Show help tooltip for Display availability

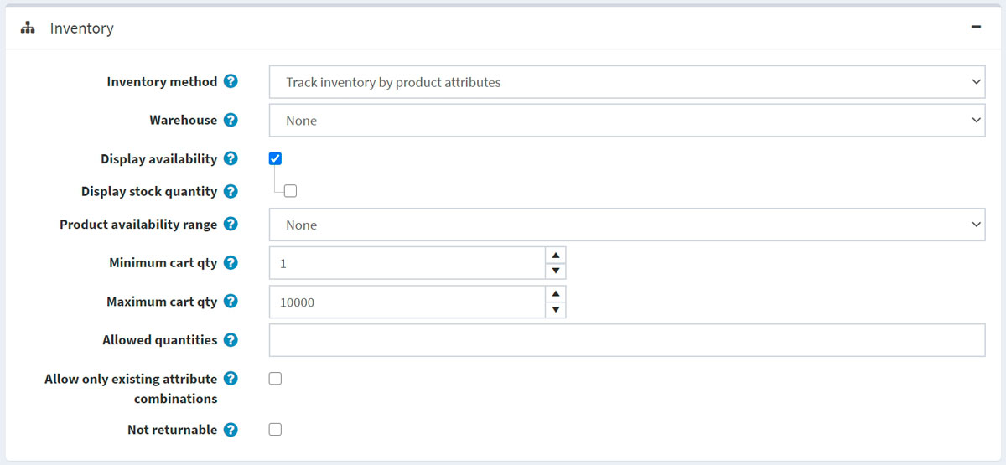231,159
